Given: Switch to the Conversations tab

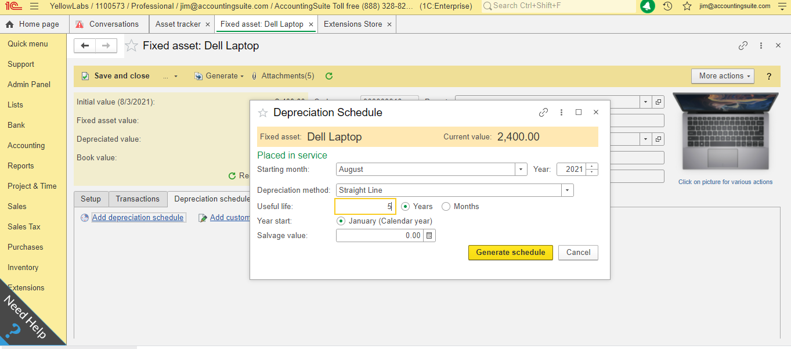Looking at the screenshot, I should pos(108,24).
